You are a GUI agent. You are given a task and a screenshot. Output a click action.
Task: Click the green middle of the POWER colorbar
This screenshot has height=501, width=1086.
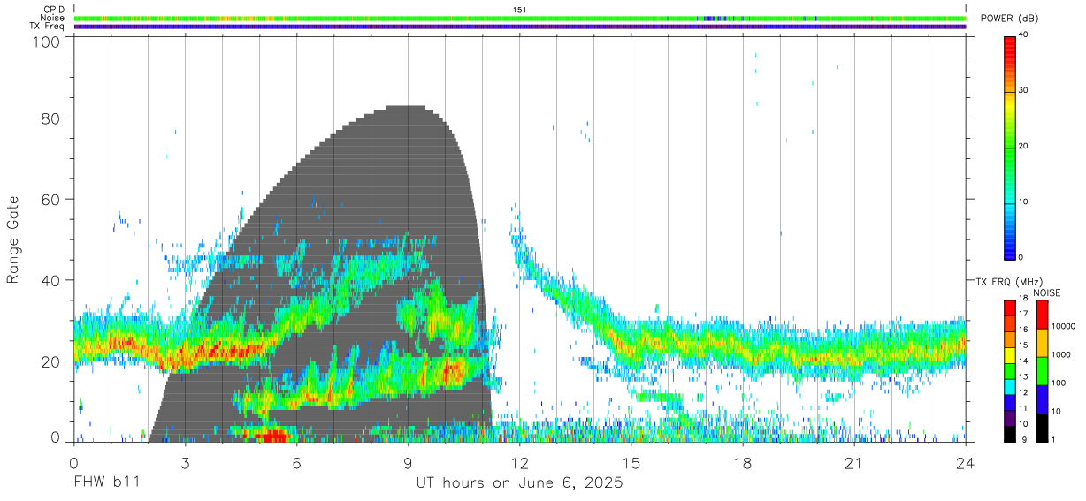click(1010, 147)
